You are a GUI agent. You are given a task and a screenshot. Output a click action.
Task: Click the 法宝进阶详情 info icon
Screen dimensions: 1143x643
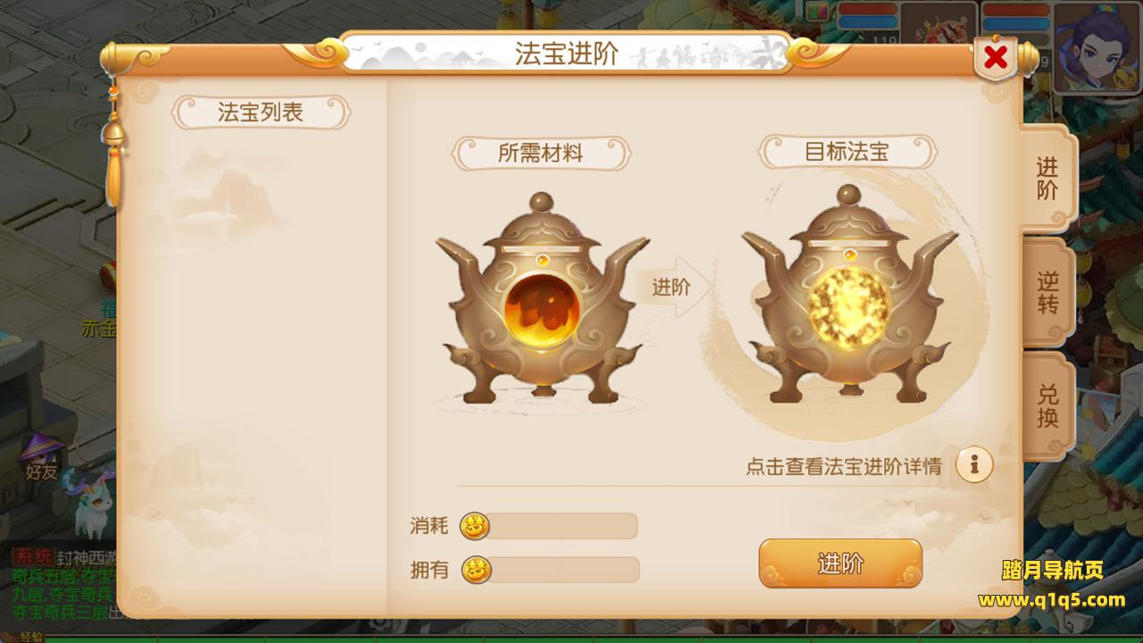[x=974, y=464]
